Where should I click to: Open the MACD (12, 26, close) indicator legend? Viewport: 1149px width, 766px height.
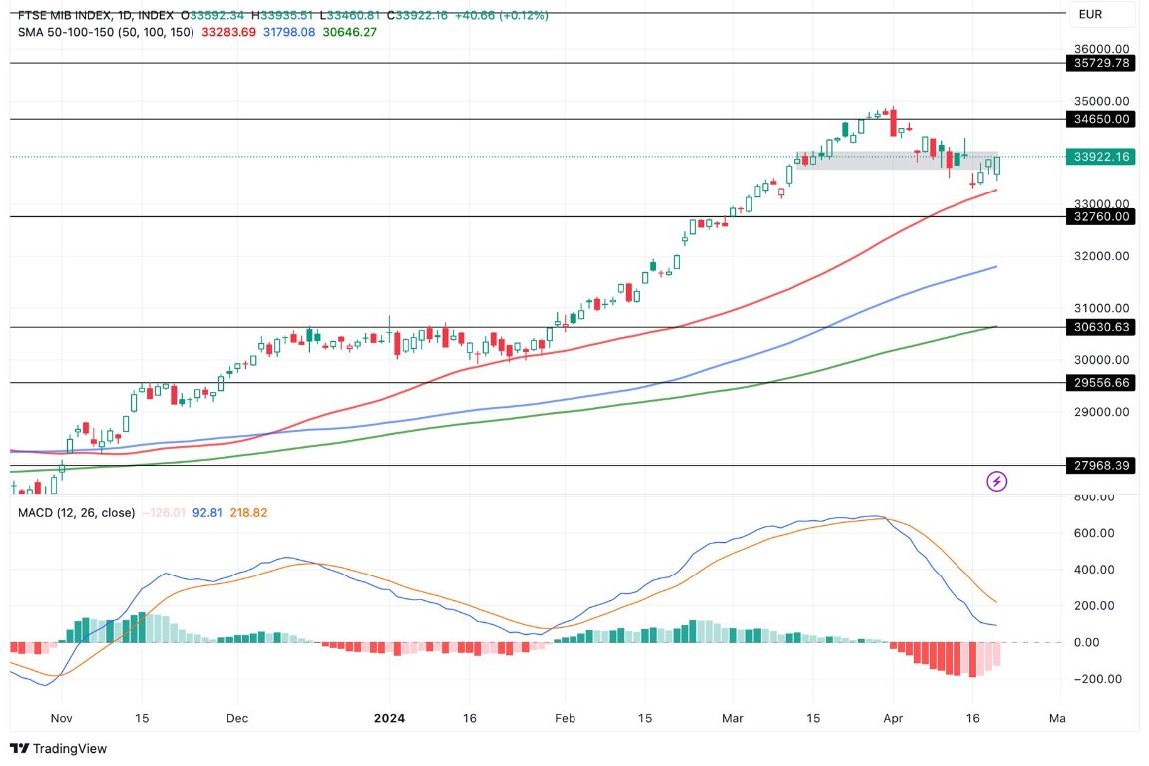(75, 511)
